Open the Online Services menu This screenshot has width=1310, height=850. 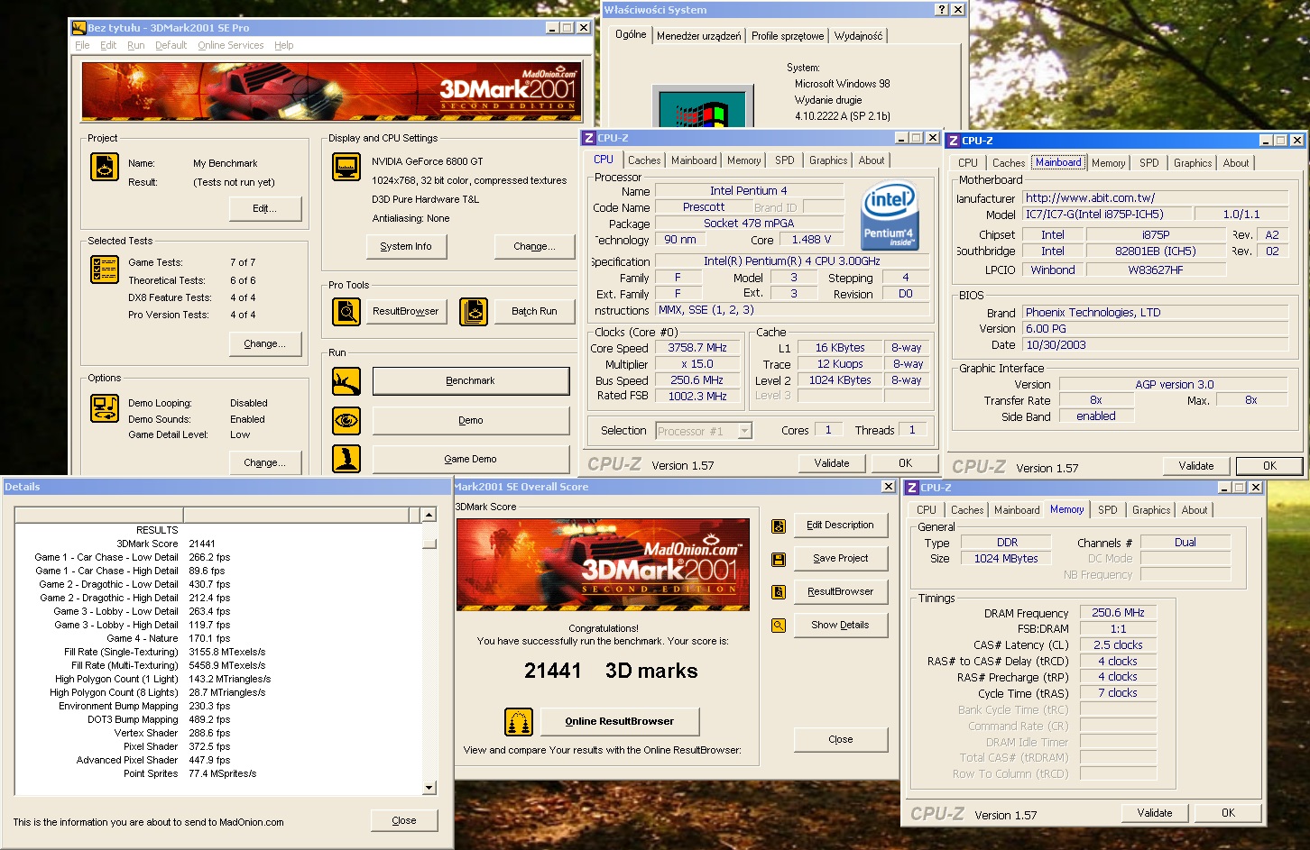tap(231, 45)
